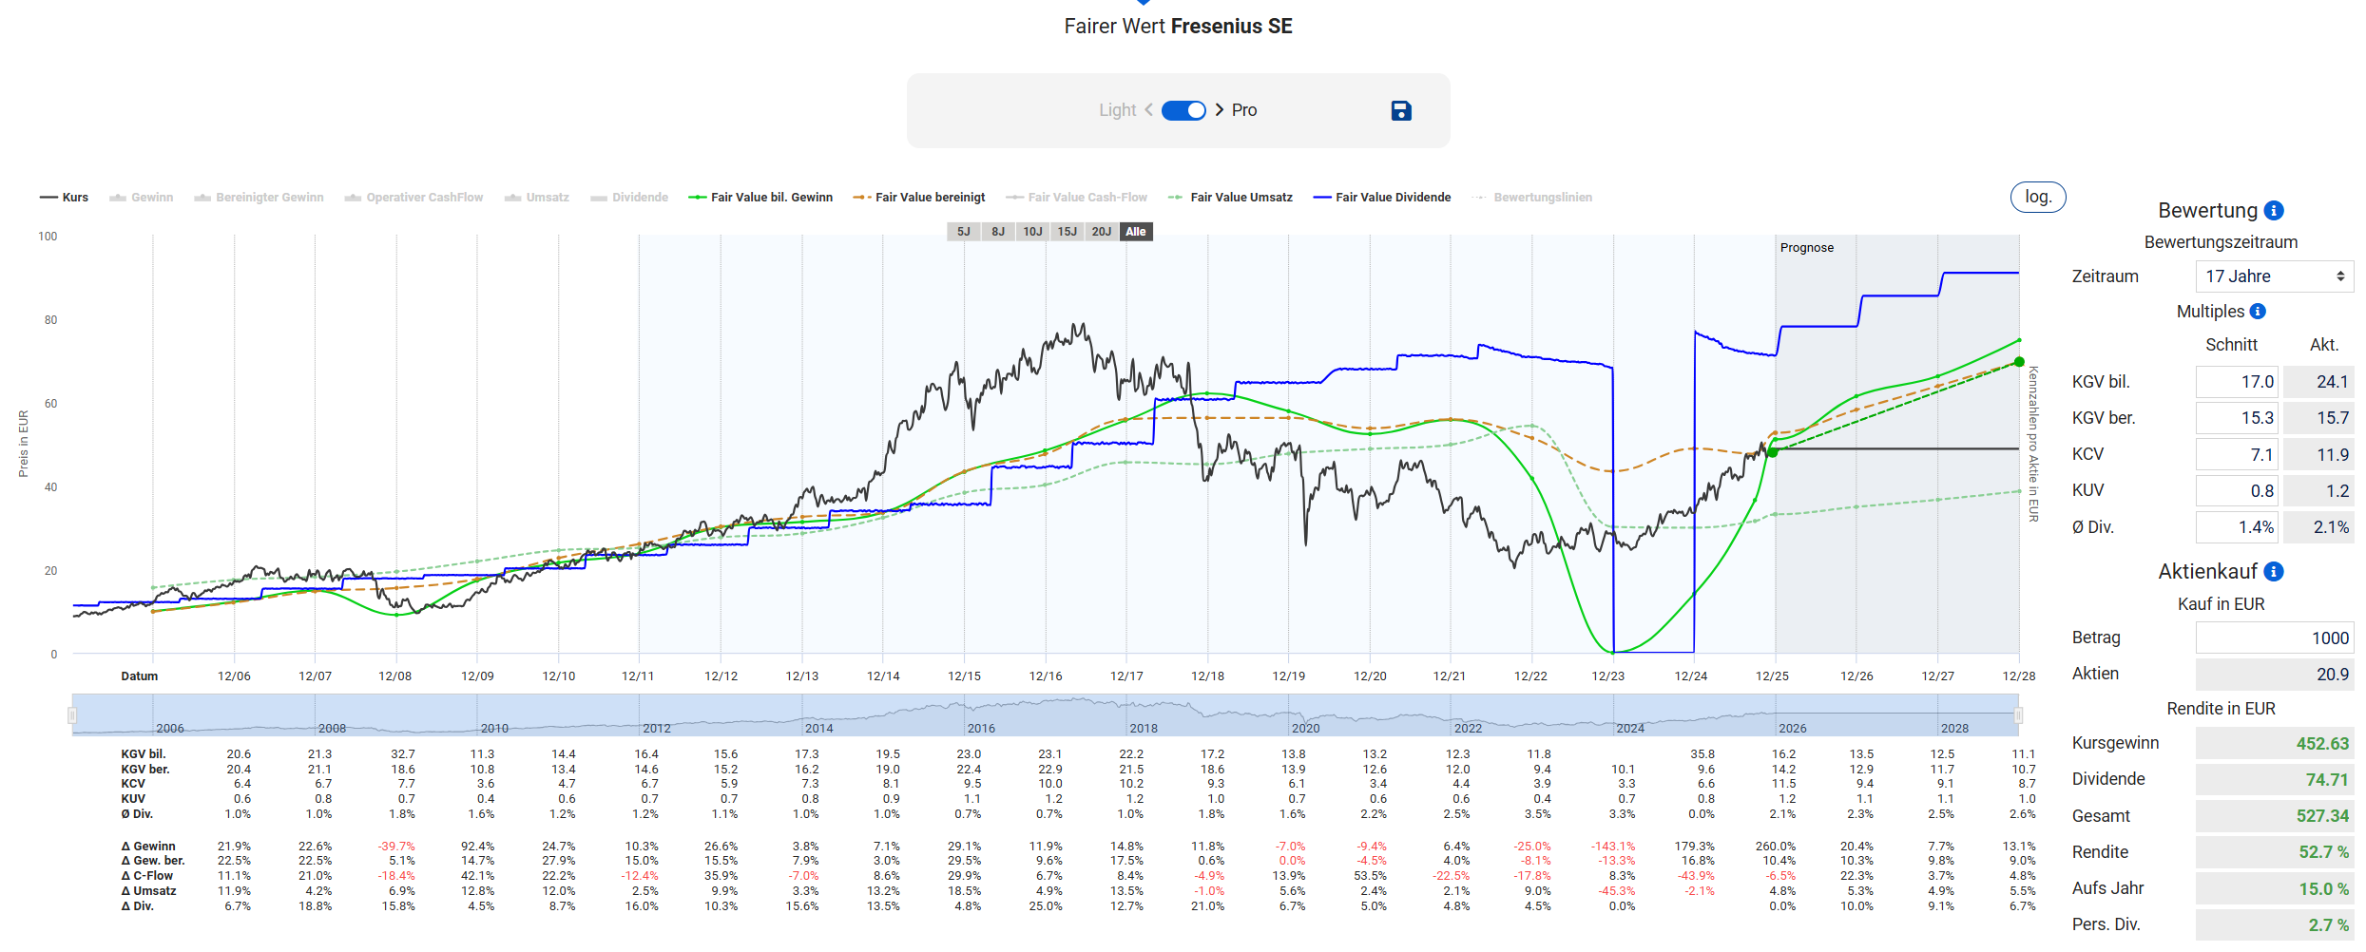Click the right chevron beside Pro
The image size is (2366, 952).
[x=1220, y=110]
